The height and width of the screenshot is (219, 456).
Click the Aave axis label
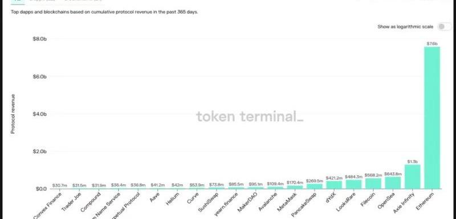(x=154, y=197)
